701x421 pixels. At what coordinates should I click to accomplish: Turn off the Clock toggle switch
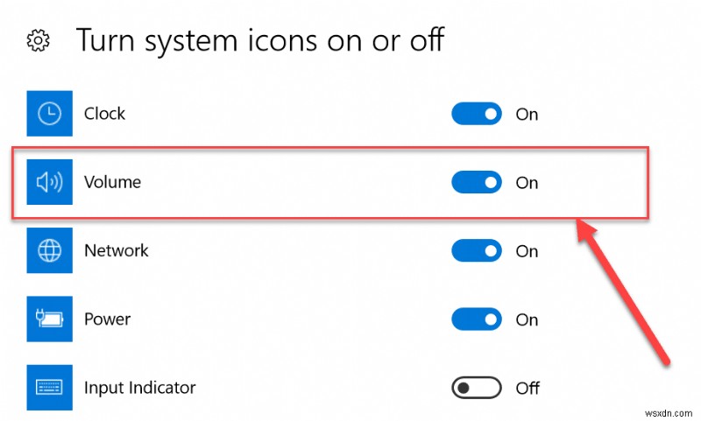[x=477, y=114]
